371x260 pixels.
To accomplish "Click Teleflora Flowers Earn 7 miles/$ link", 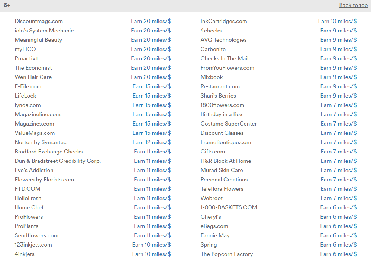I will click(x=339, y=189).
